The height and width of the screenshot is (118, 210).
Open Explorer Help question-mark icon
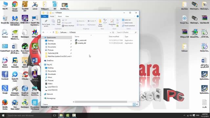click(x=137, y=16)
